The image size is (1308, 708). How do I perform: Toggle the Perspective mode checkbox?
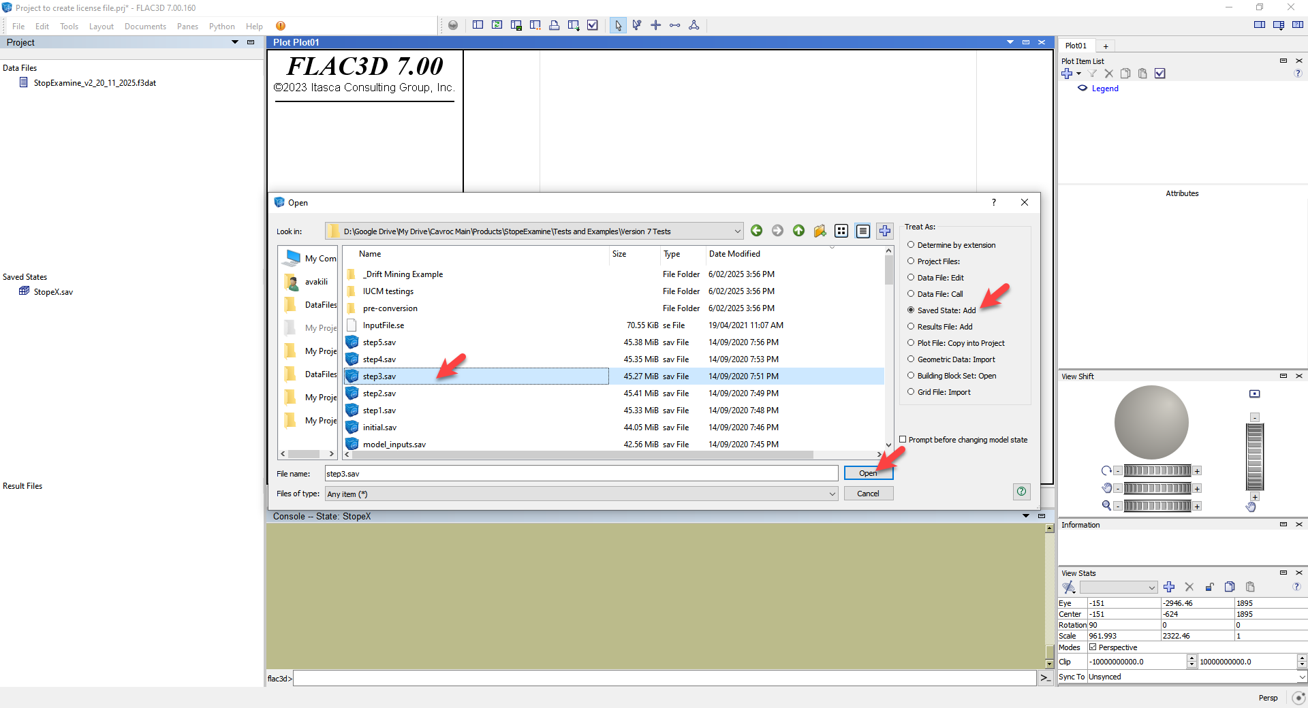click(x=1093, y=647)
